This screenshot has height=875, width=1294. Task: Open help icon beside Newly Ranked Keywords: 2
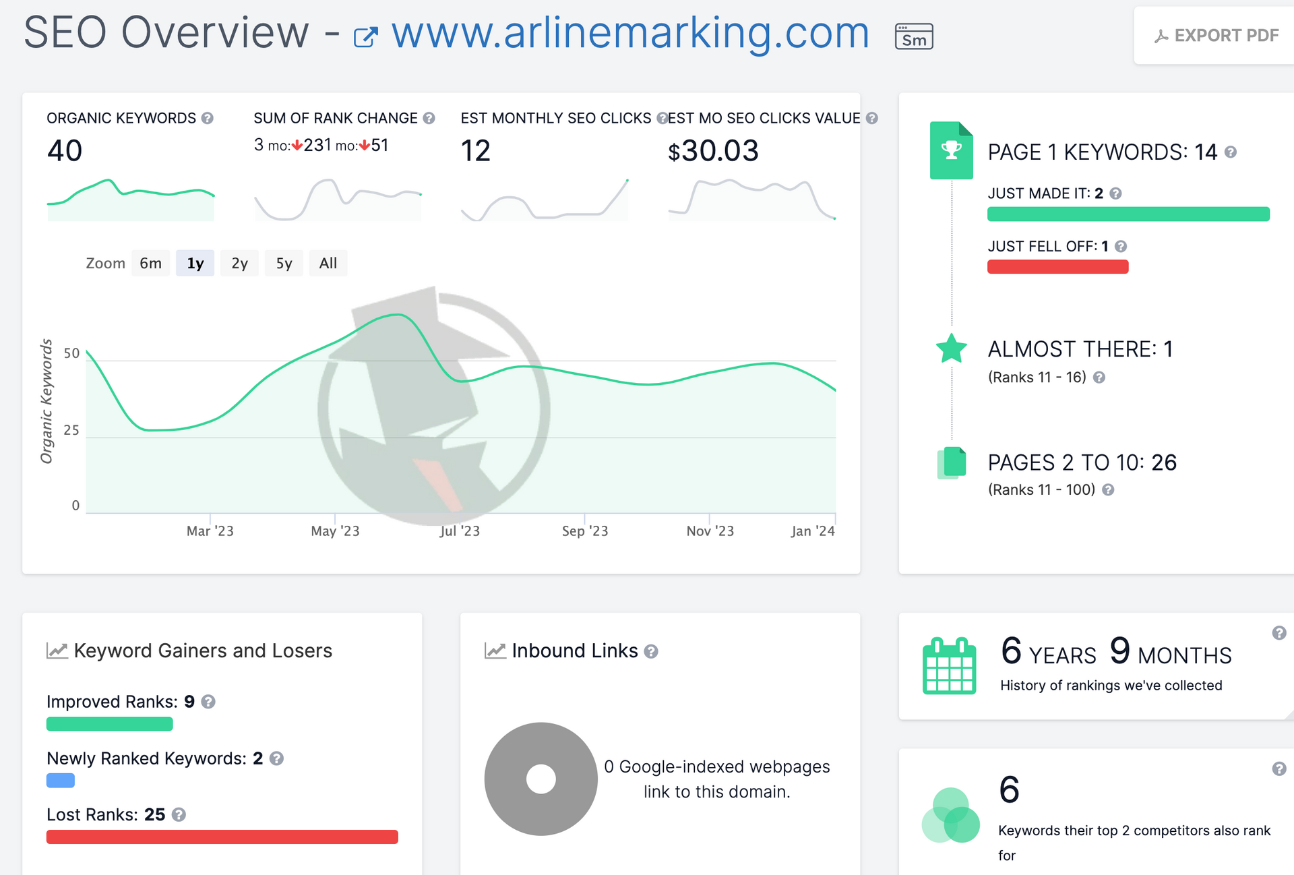pos(276,758)
